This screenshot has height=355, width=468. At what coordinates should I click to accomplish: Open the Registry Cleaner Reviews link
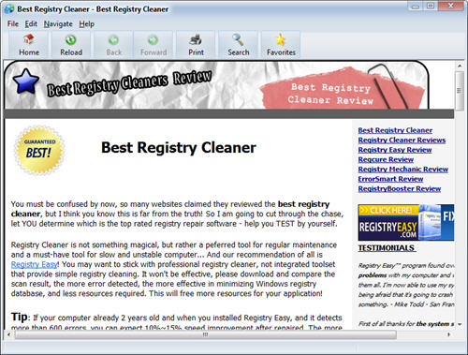click(402, 140)
